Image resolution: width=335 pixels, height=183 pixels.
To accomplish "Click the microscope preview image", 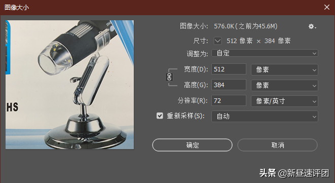I will click(x=69, y=85).
